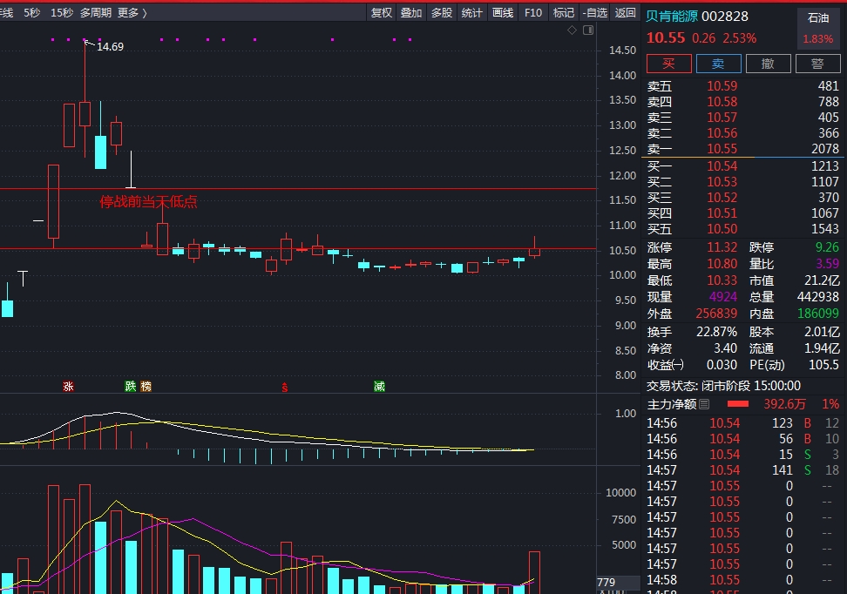
Task: Click the red 买 buy button
Action: [668, 64]
